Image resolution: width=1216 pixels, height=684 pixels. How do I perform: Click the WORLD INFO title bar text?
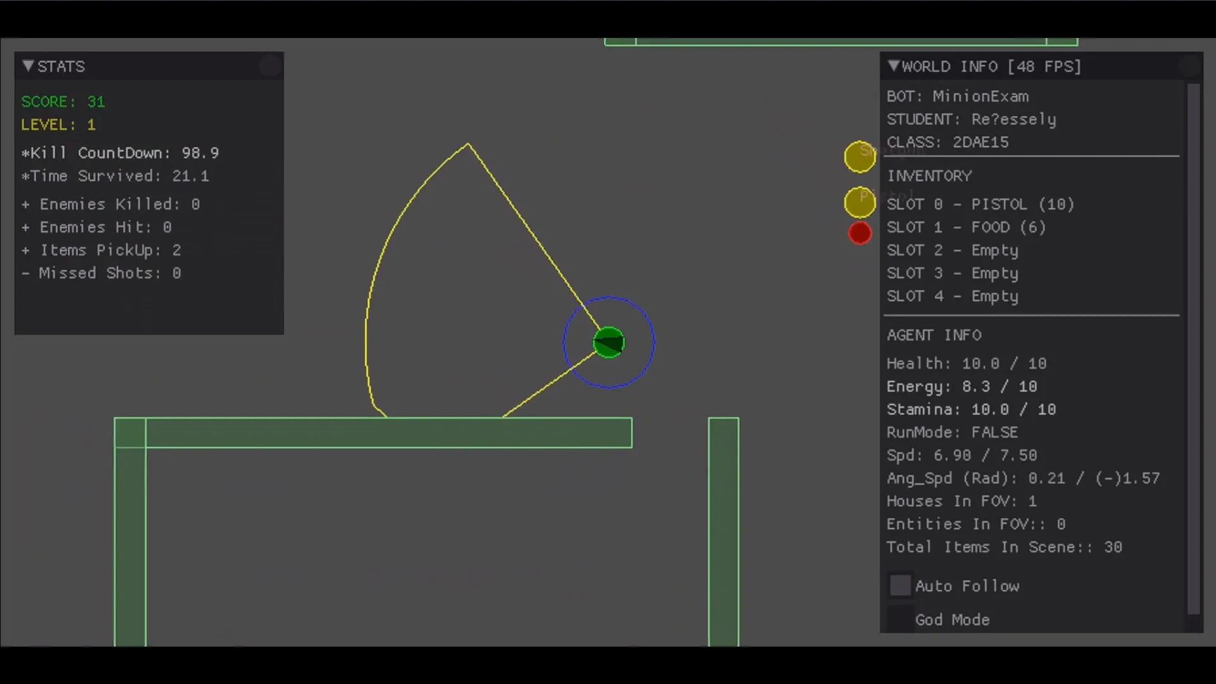[991, 66]
